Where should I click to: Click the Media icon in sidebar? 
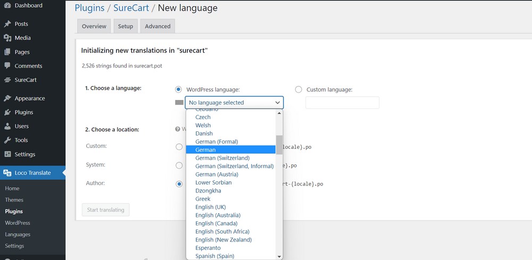pyautogui.click(x=7, y=38)
